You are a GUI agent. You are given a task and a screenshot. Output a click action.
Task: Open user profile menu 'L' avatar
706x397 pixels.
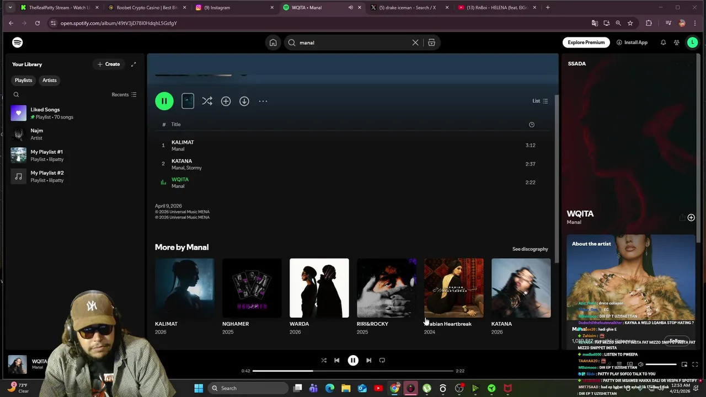point(692,42)
